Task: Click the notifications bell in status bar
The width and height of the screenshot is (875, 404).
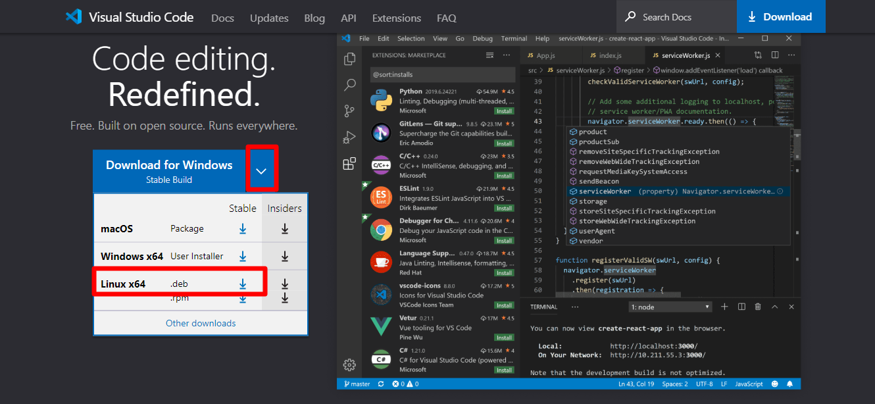Action: pyautogui.click(x=790, y=384)
